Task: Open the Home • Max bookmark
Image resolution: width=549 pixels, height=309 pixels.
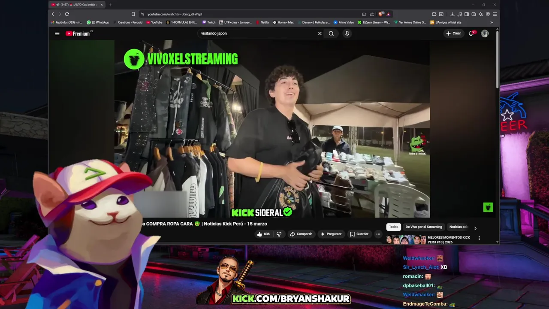Action: [283, 22]
